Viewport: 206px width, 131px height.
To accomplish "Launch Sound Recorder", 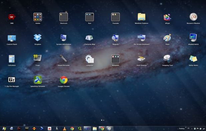I will click(63, 59).
